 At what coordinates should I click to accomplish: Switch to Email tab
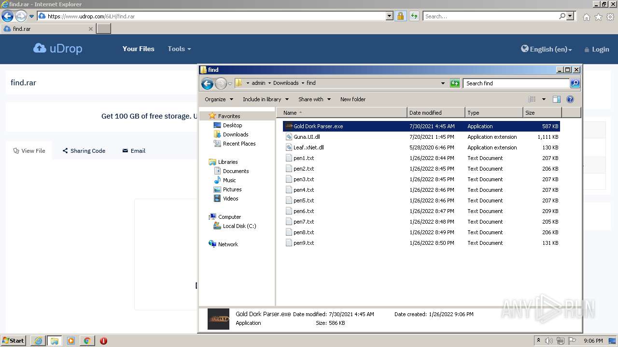tap(134, 151)
